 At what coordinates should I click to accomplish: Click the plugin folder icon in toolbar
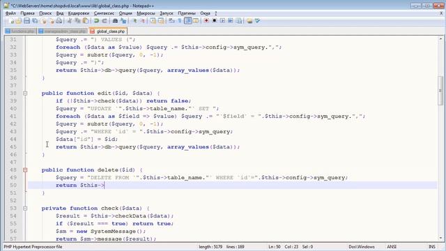(249, 21)
